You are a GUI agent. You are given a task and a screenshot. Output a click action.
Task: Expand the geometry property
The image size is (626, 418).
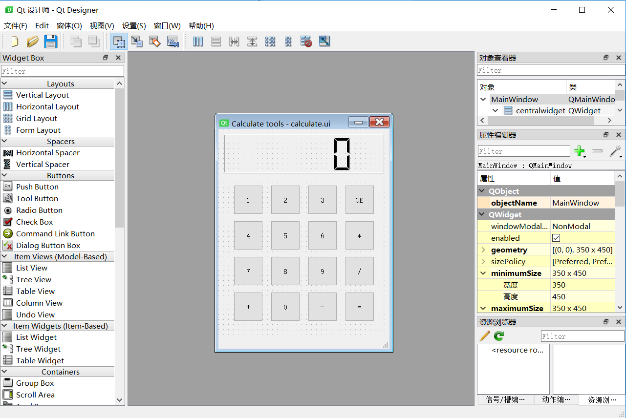coord(483,250)
